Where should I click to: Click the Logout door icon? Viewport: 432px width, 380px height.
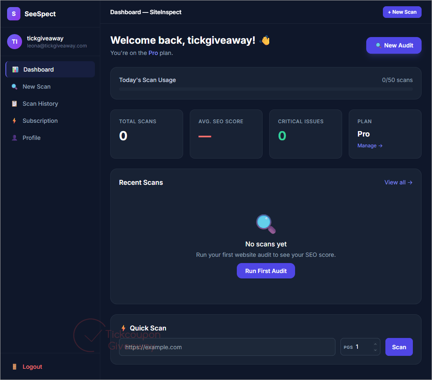click(x=15, y=367)
